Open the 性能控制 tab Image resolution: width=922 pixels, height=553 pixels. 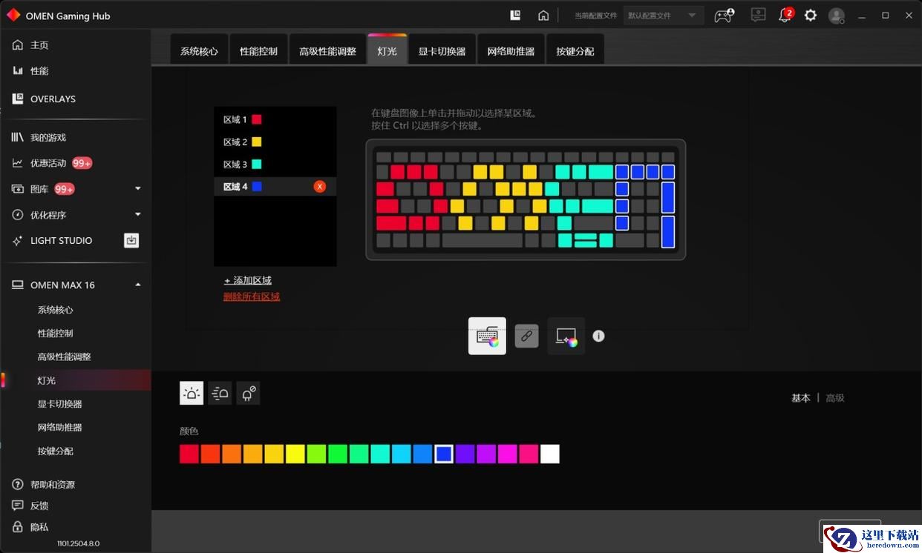258,51
